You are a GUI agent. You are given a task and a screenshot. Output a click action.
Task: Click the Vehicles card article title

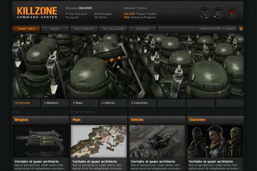click(153, 162)
